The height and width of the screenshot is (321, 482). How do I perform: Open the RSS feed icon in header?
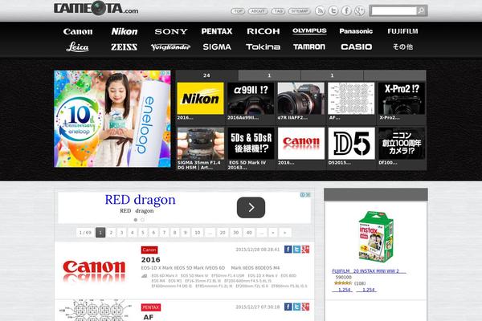[320, 10]
